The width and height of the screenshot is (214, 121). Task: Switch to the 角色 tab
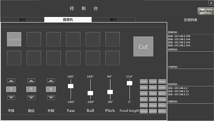[x=22, y=20]
